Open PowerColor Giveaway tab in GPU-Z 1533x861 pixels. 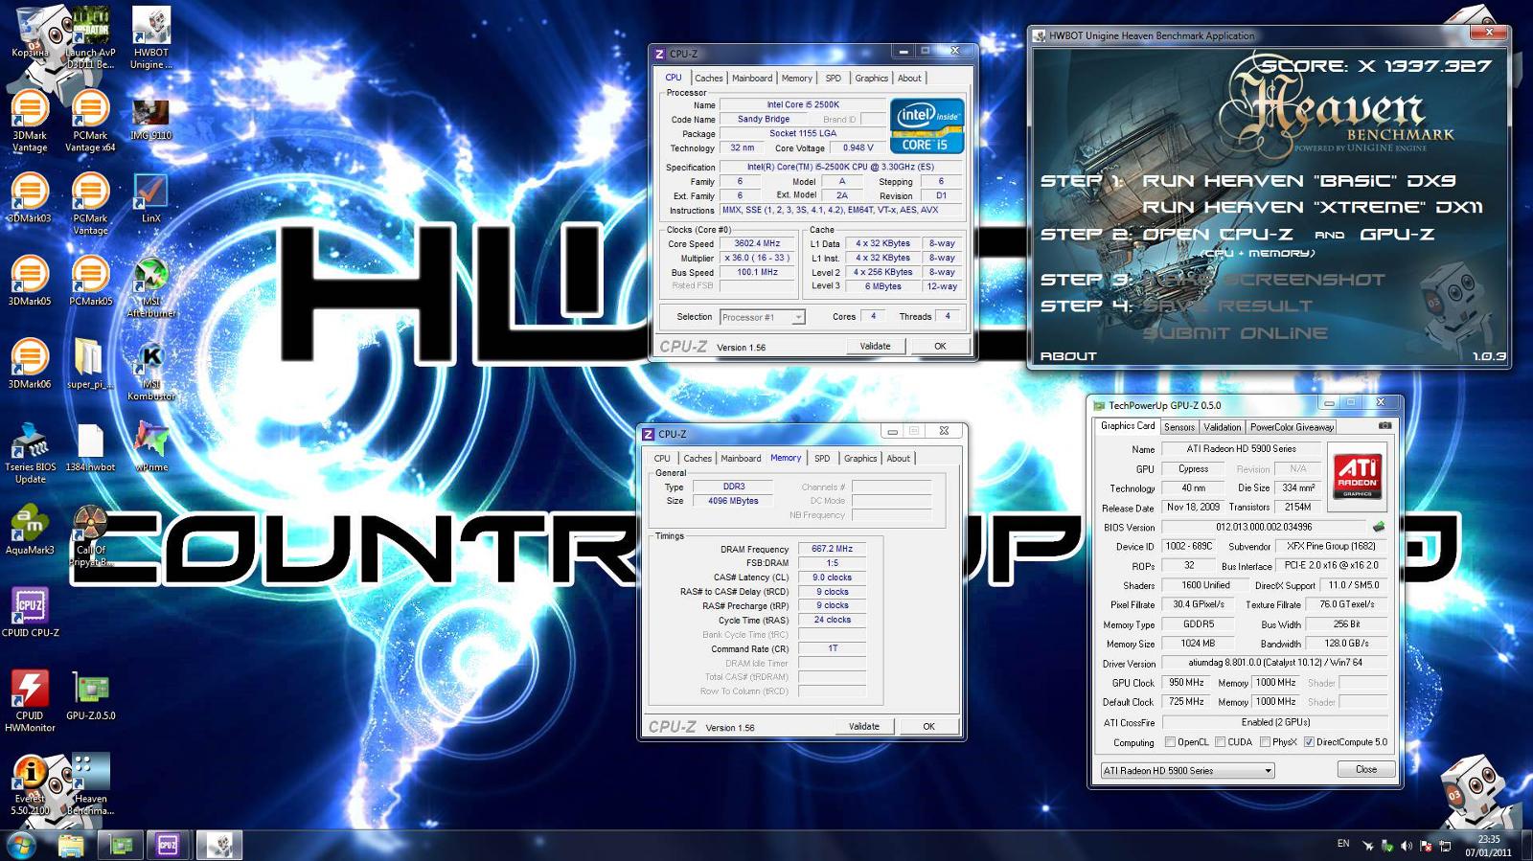[x=1292, y=427]
